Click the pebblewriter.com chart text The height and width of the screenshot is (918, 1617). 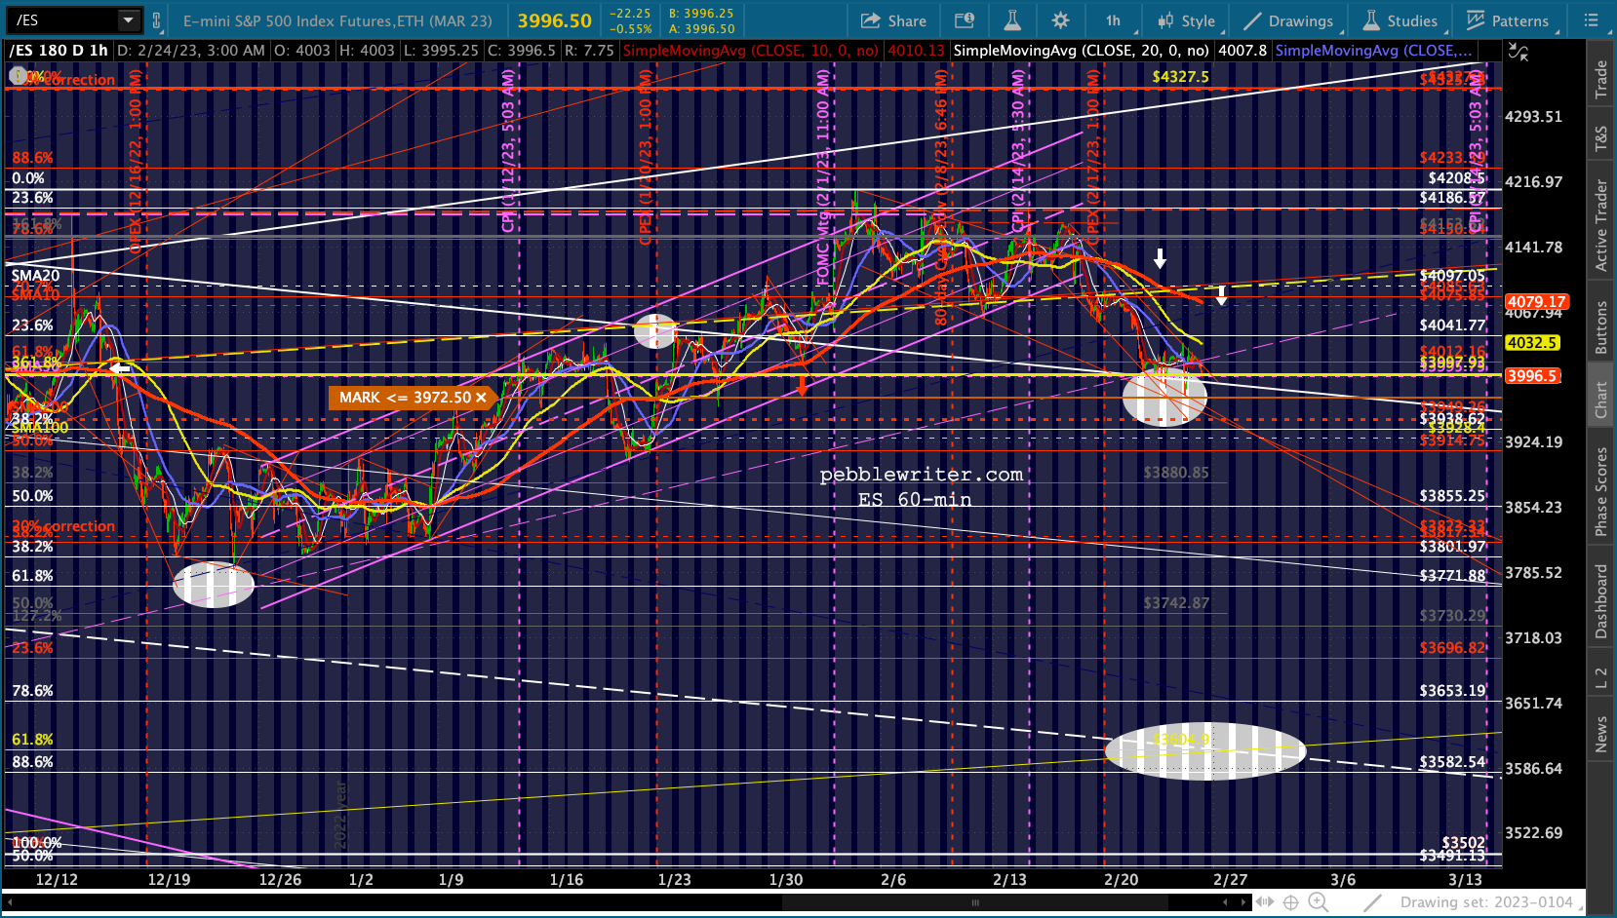[921, 475]
